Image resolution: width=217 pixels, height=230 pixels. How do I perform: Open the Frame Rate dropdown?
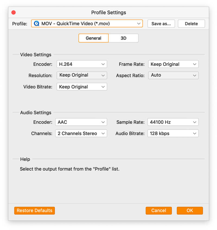[x=173, y=64]
